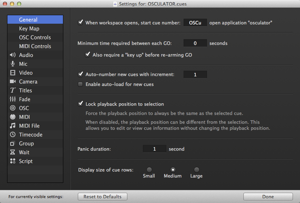Select Large cue row display size

[196, 170]
